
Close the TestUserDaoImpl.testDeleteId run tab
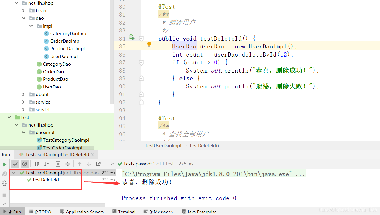(93, 155)
